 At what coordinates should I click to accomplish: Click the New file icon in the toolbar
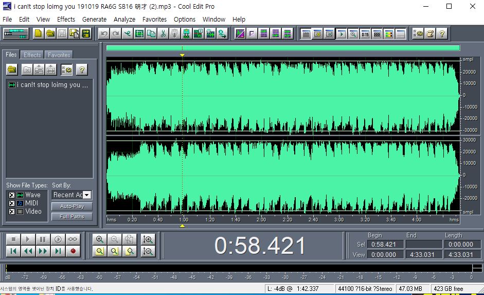pos(39,33)
